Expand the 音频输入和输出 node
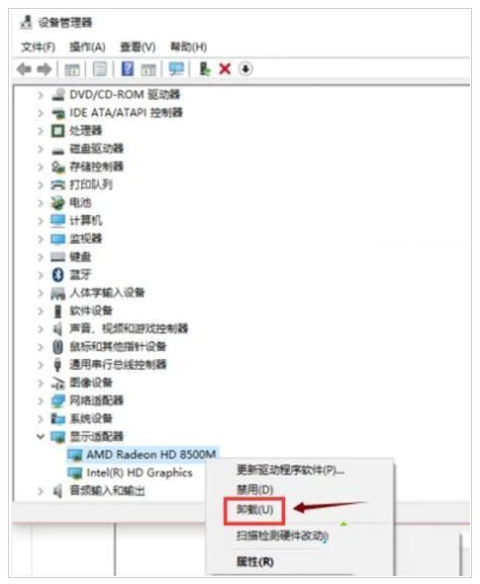The height and width of the screenshot is (584, 480). coord(41,491)
